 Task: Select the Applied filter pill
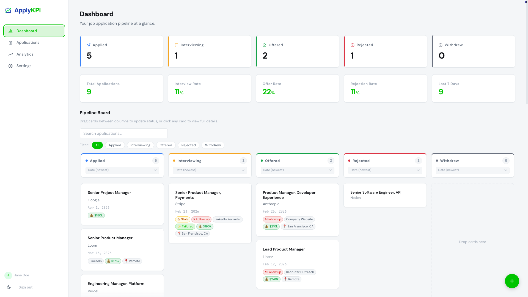[x=115, y=145]
